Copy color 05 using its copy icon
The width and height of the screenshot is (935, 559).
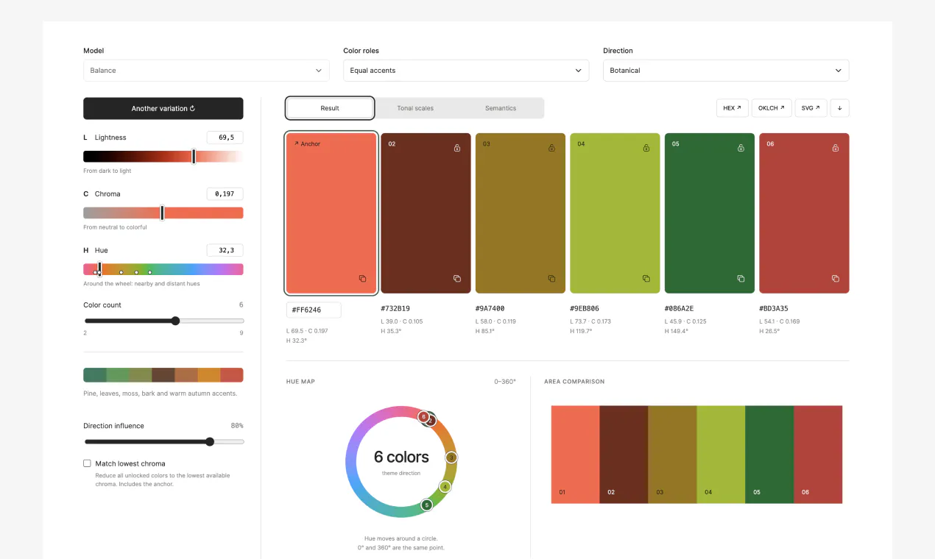(x=741, y=279)
